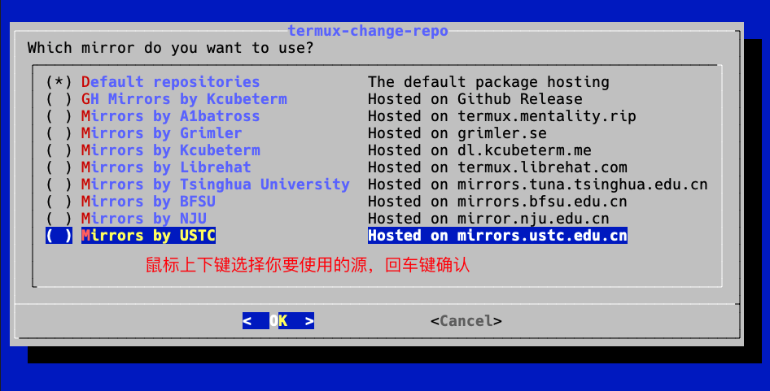Screen dimensions: 770x391
Task: Choose the Mirrors by A1batross radio option
Action: click(59, 116)
